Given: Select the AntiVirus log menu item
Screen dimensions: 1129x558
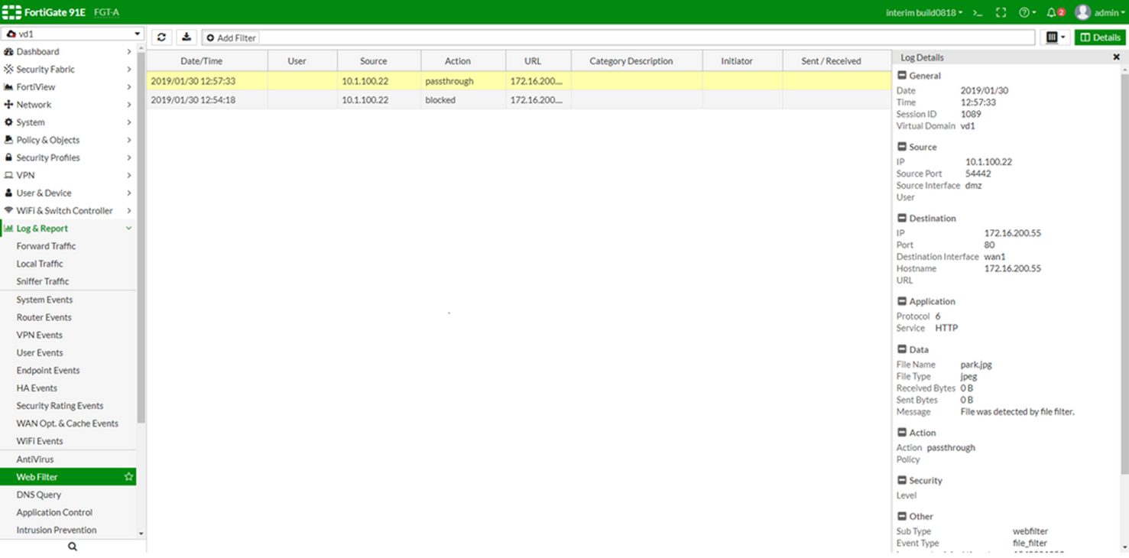Looking at the screenshot, I should pos(35,459).
